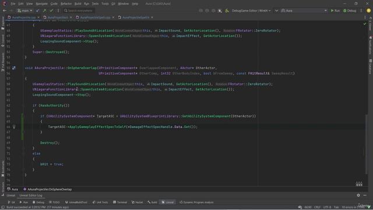
Task: Click the Commit checkmark icon
Action: 51,10
